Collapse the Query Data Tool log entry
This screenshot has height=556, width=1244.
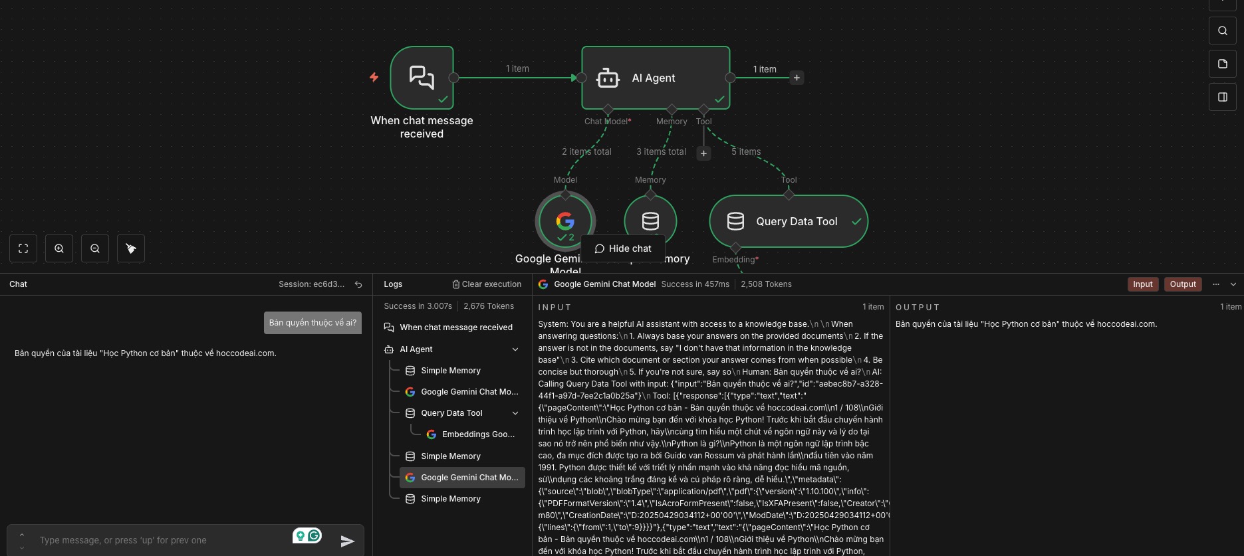(515, 413)
